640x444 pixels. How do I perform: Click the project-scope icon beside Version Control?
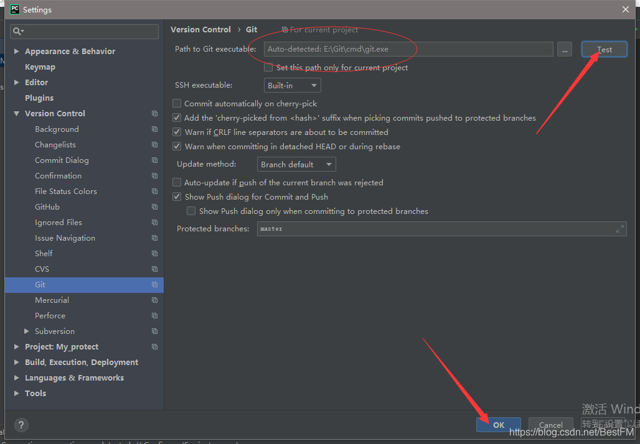click(x=154, y=113)
